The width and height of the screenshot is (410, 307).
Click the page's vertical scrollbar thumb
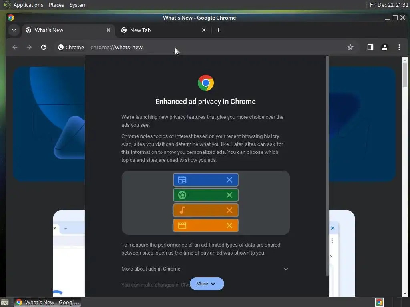click(x=405, y=75)
